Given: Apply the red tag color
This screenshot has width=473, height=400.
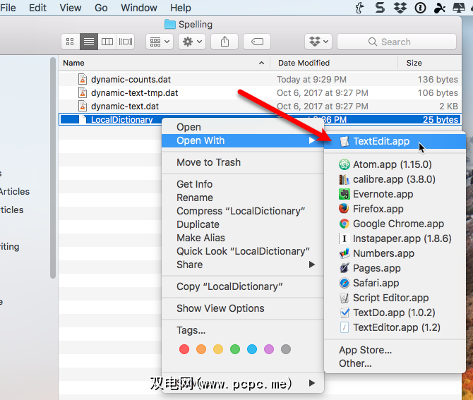Looking at the screenshot, I should [x=184, y=349].
